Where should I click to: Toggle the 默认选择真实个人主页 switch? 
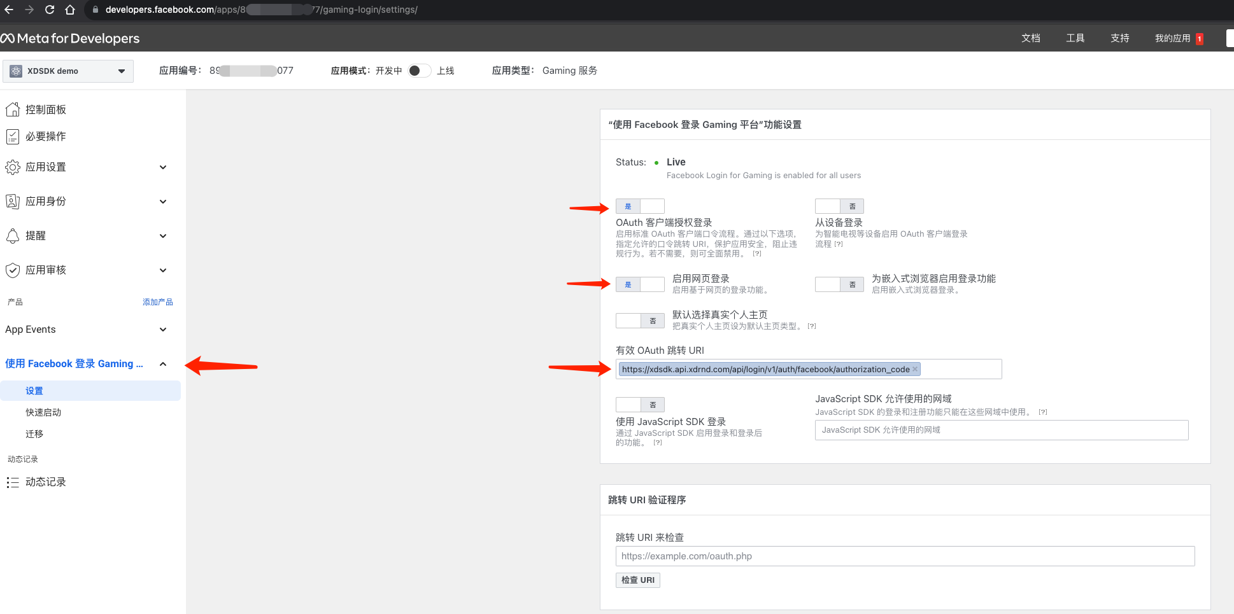pos(640,321)
